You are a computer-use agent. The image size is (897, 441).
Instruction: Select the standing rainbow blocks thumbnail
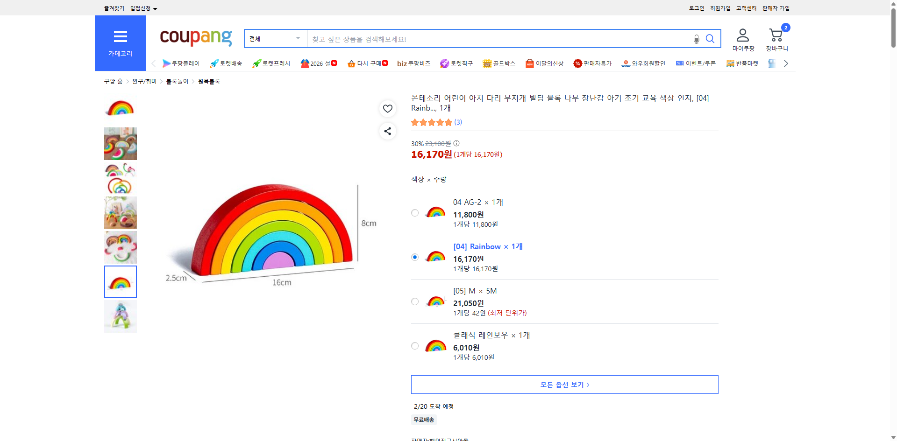point(120,316)
